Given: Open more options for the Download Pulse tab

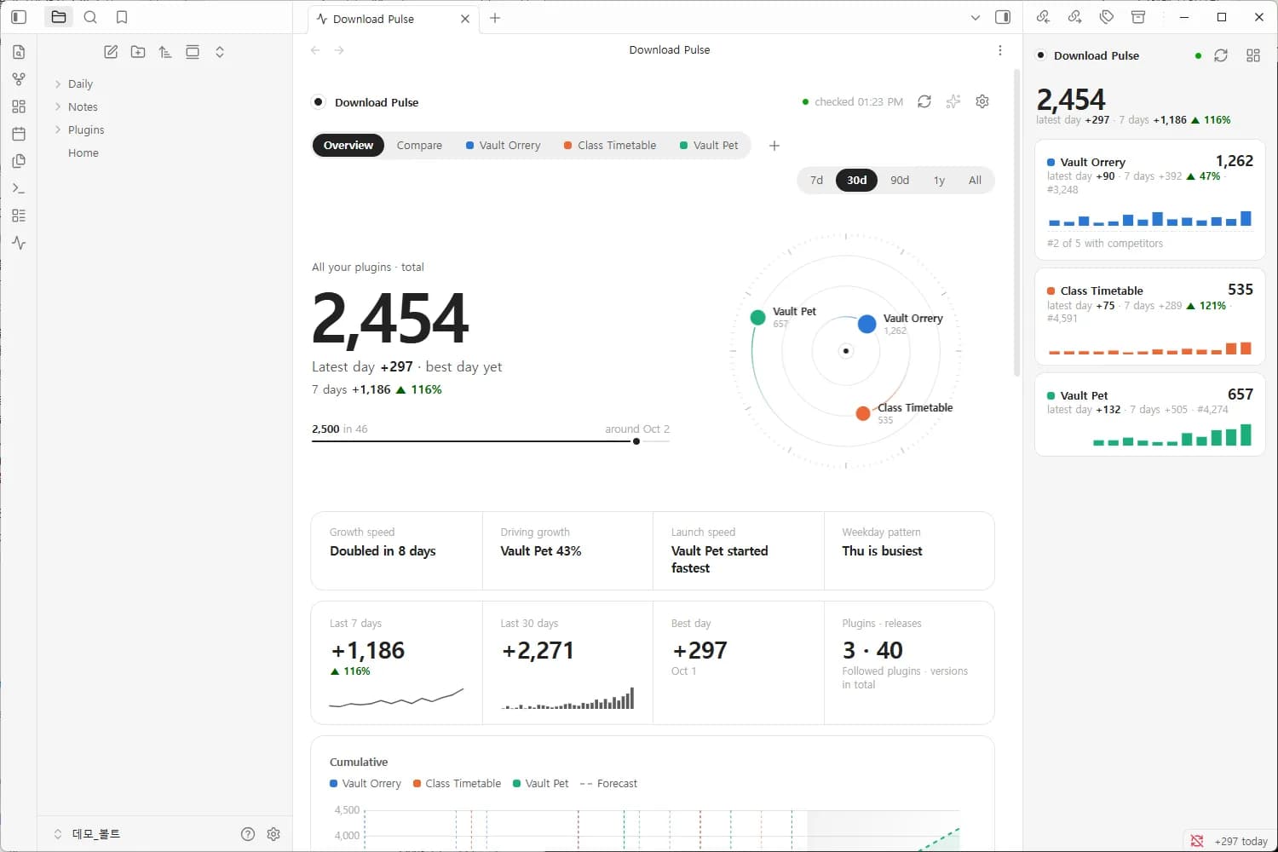Looking at the screenshot, I should [x=1000, y=50].
